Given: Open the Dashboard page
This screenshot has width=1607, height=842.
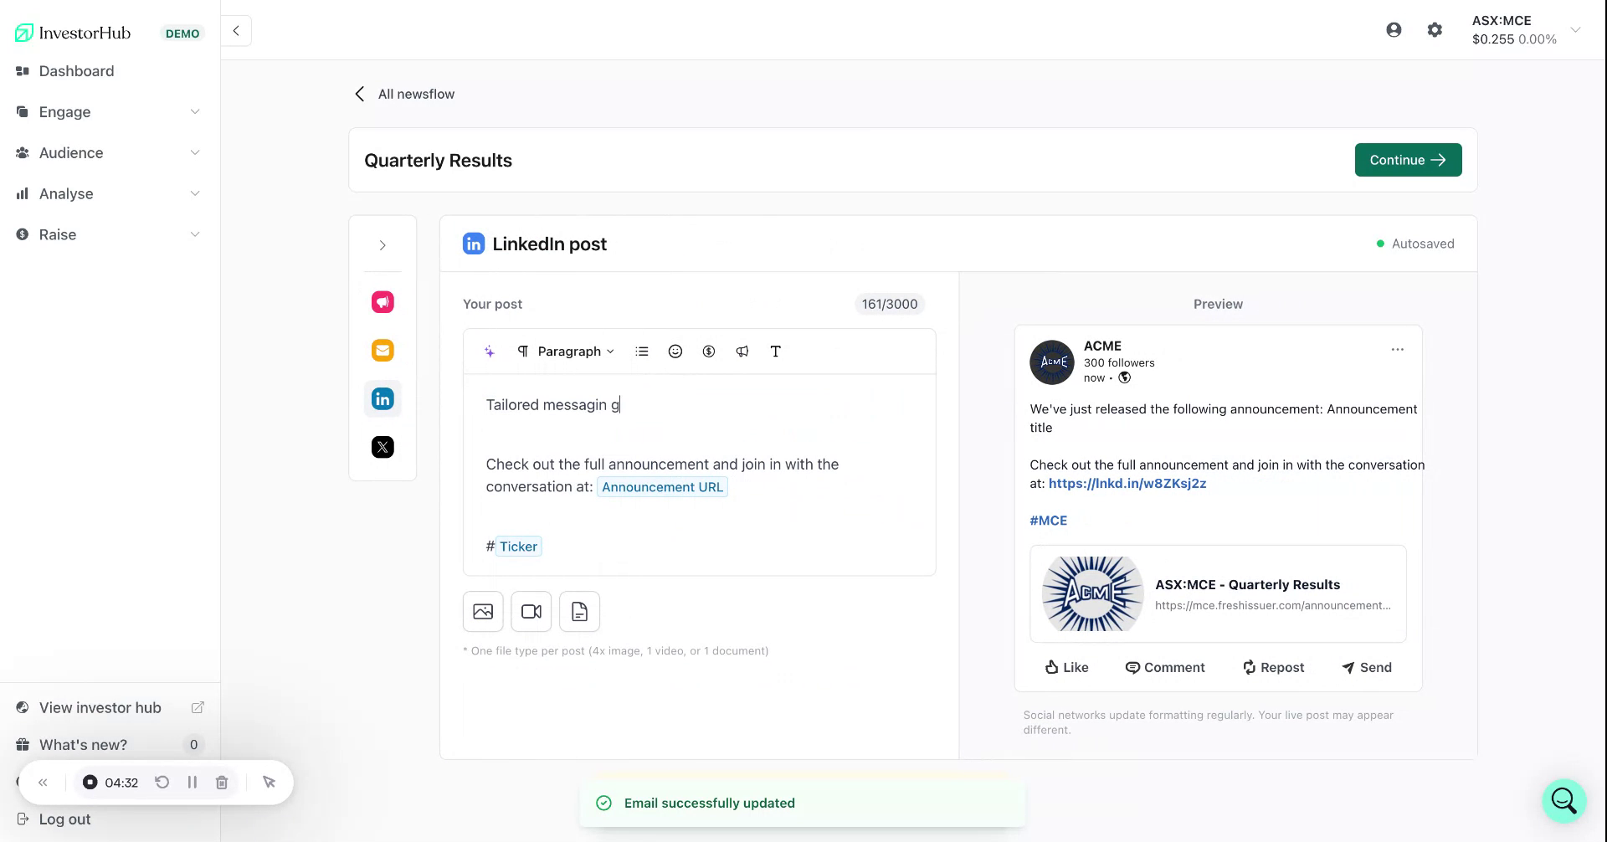Looking at the screenshot, I should click(x=77, y=70).
